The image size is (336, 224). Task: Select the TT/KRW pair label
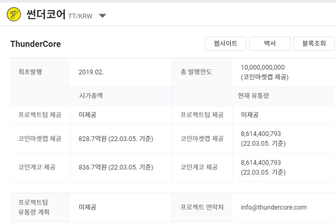80,16
